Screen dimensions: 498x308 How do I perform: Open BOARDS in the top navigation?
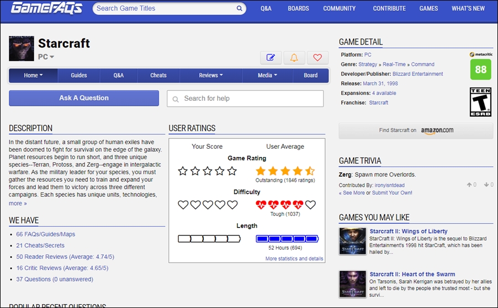tap(298, 9)
